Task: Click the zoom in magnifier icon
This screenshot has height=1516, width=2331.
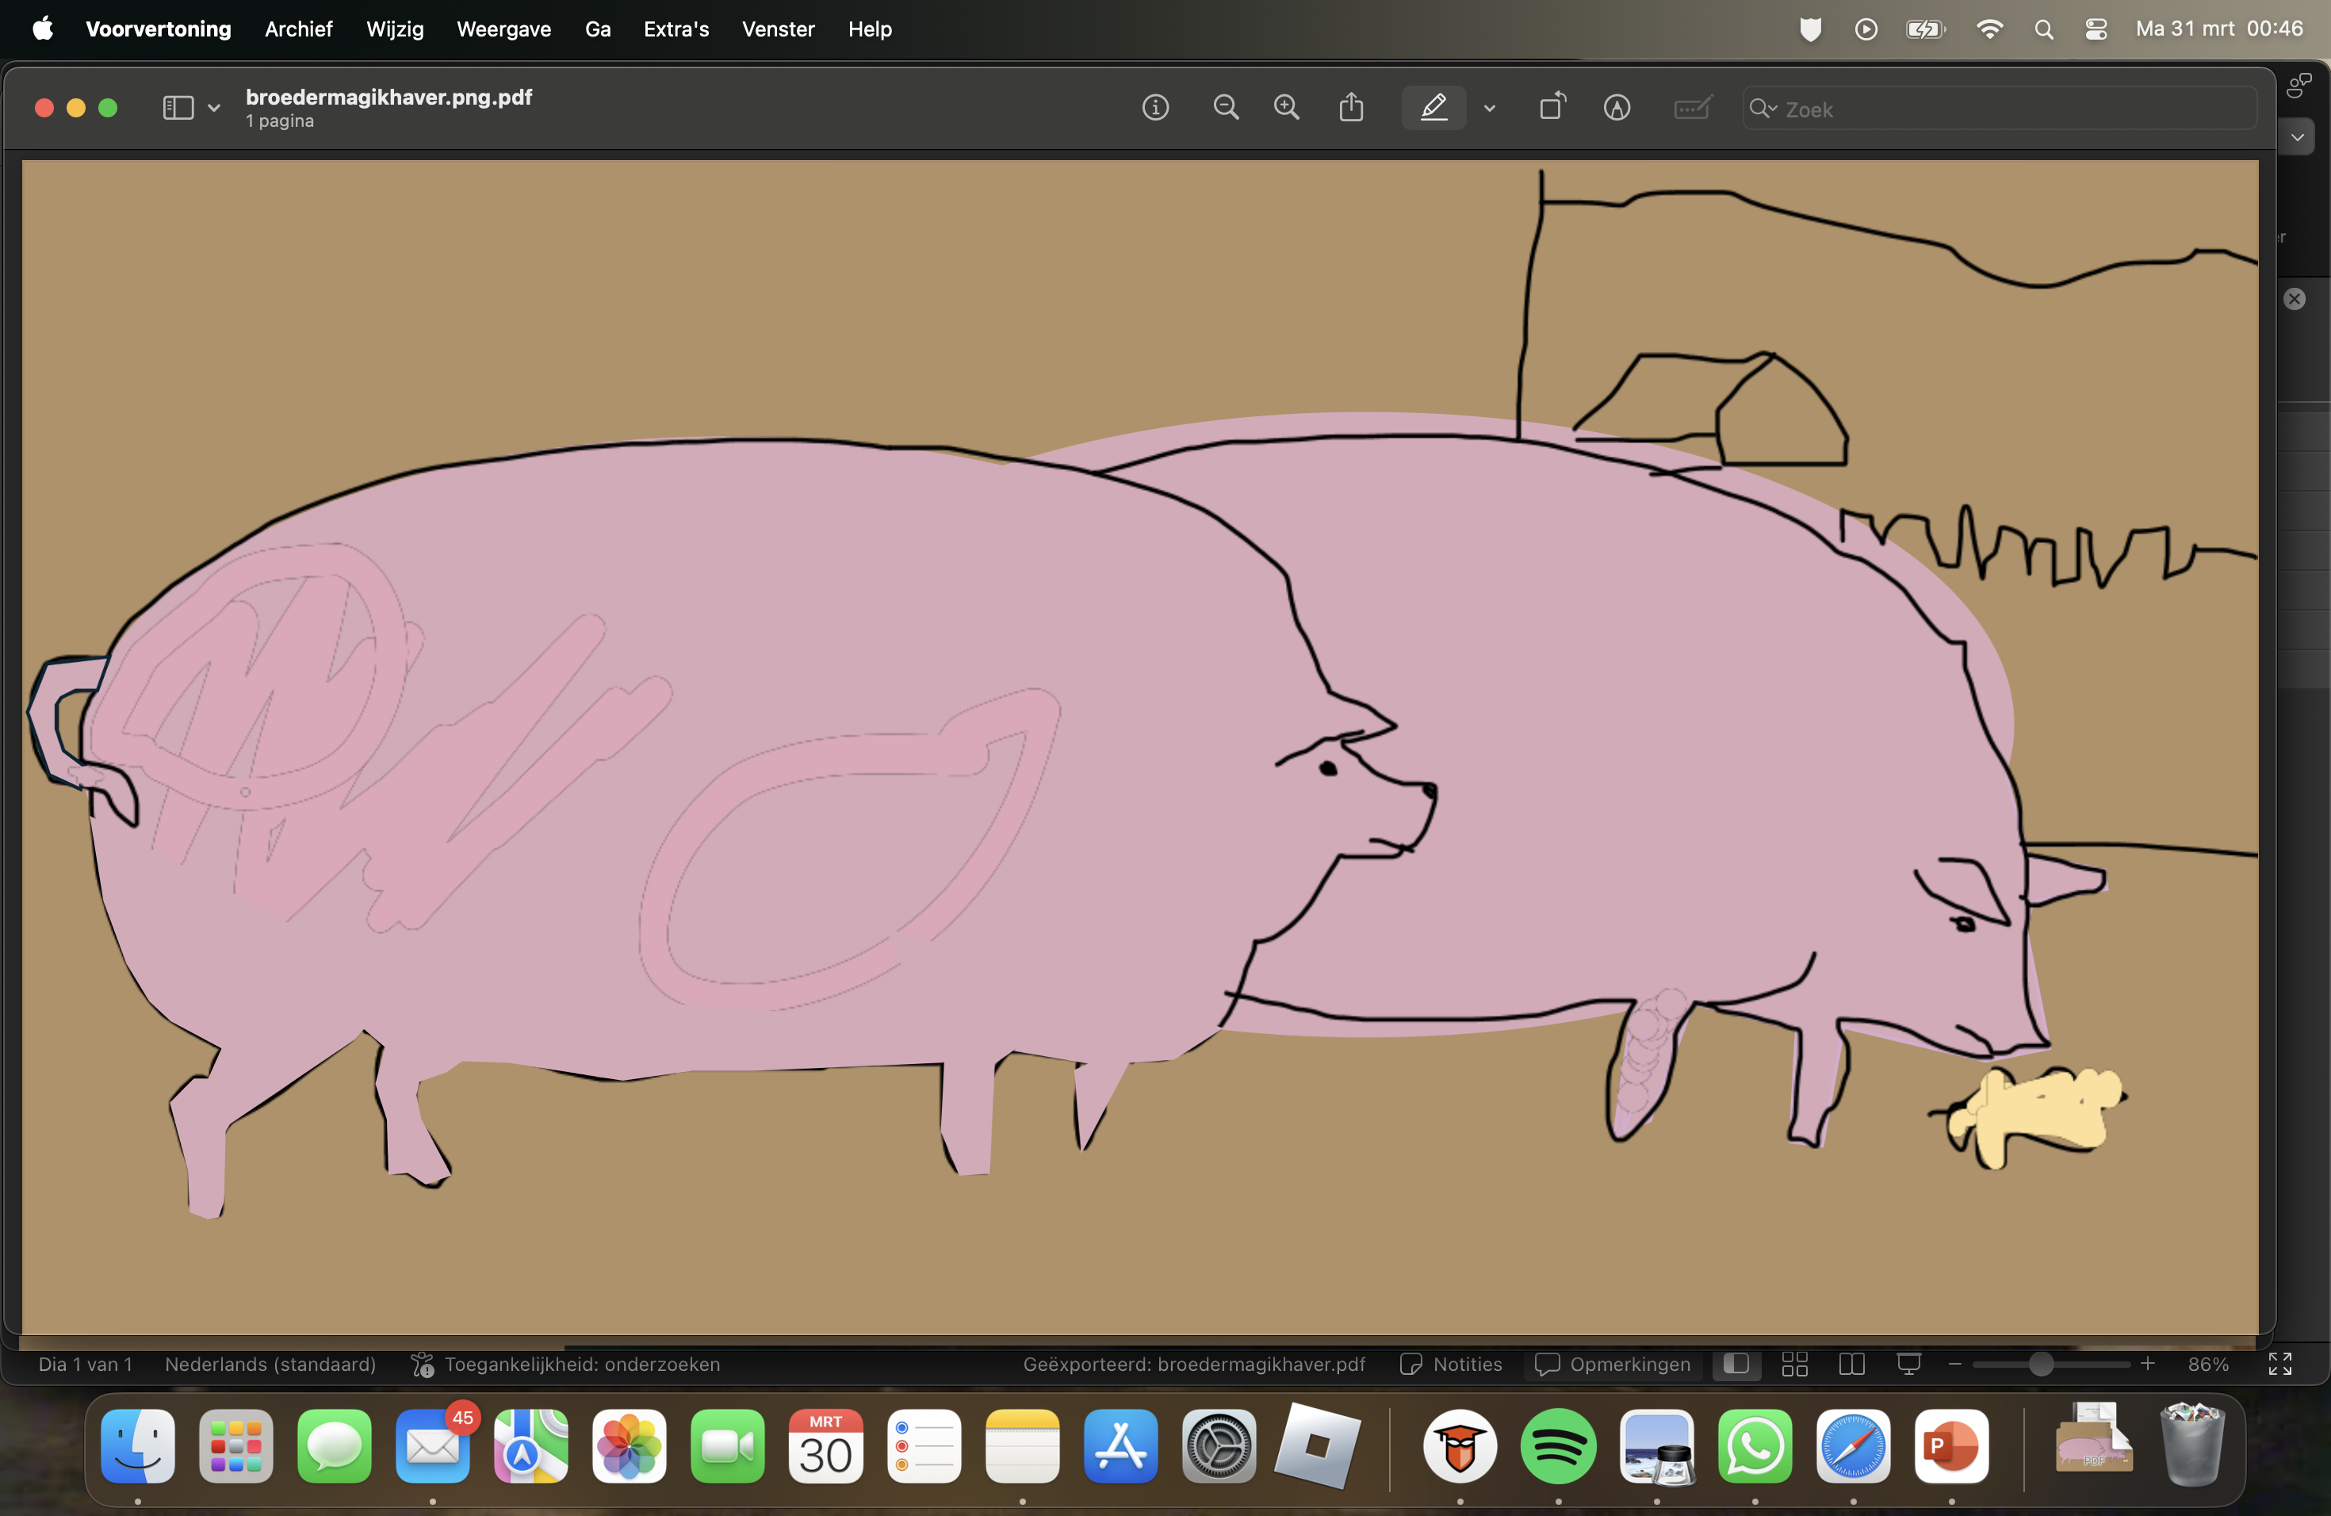Action: coord(1286,108)
